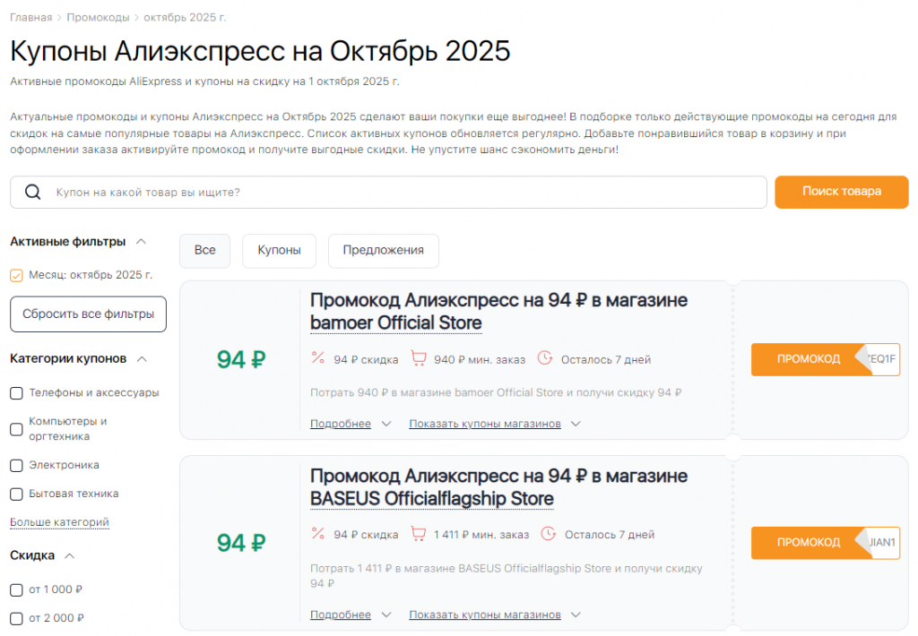Select the "Предложения" tab
This screenshot has height=636, width=918.
click(x=383, y=250)
